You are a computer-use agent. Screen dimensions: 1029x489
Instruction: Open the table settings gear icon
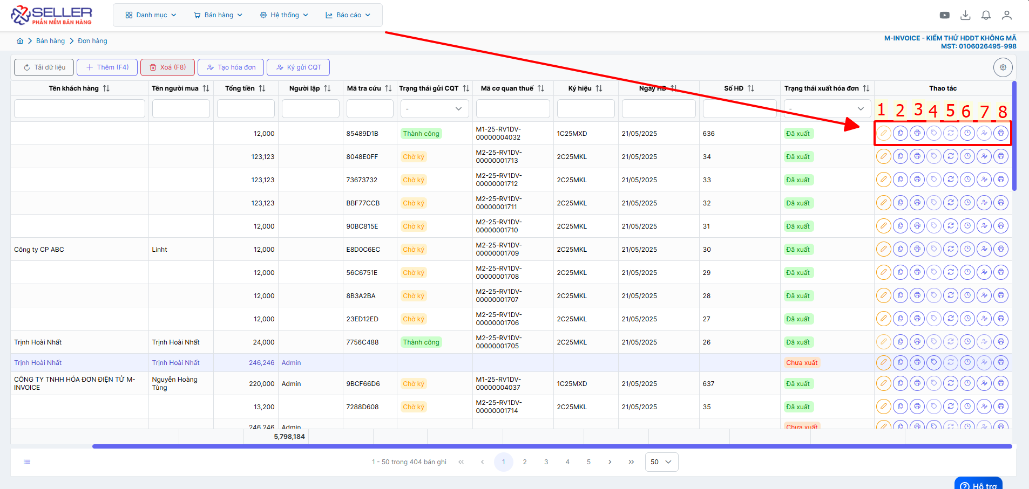(x=1003, y=67)
